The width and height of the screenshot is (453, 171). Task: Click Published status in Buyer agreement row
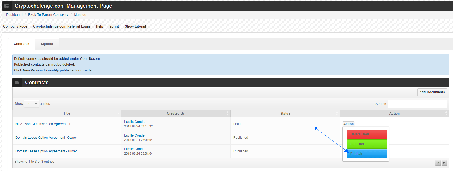(x=241, y=151)
